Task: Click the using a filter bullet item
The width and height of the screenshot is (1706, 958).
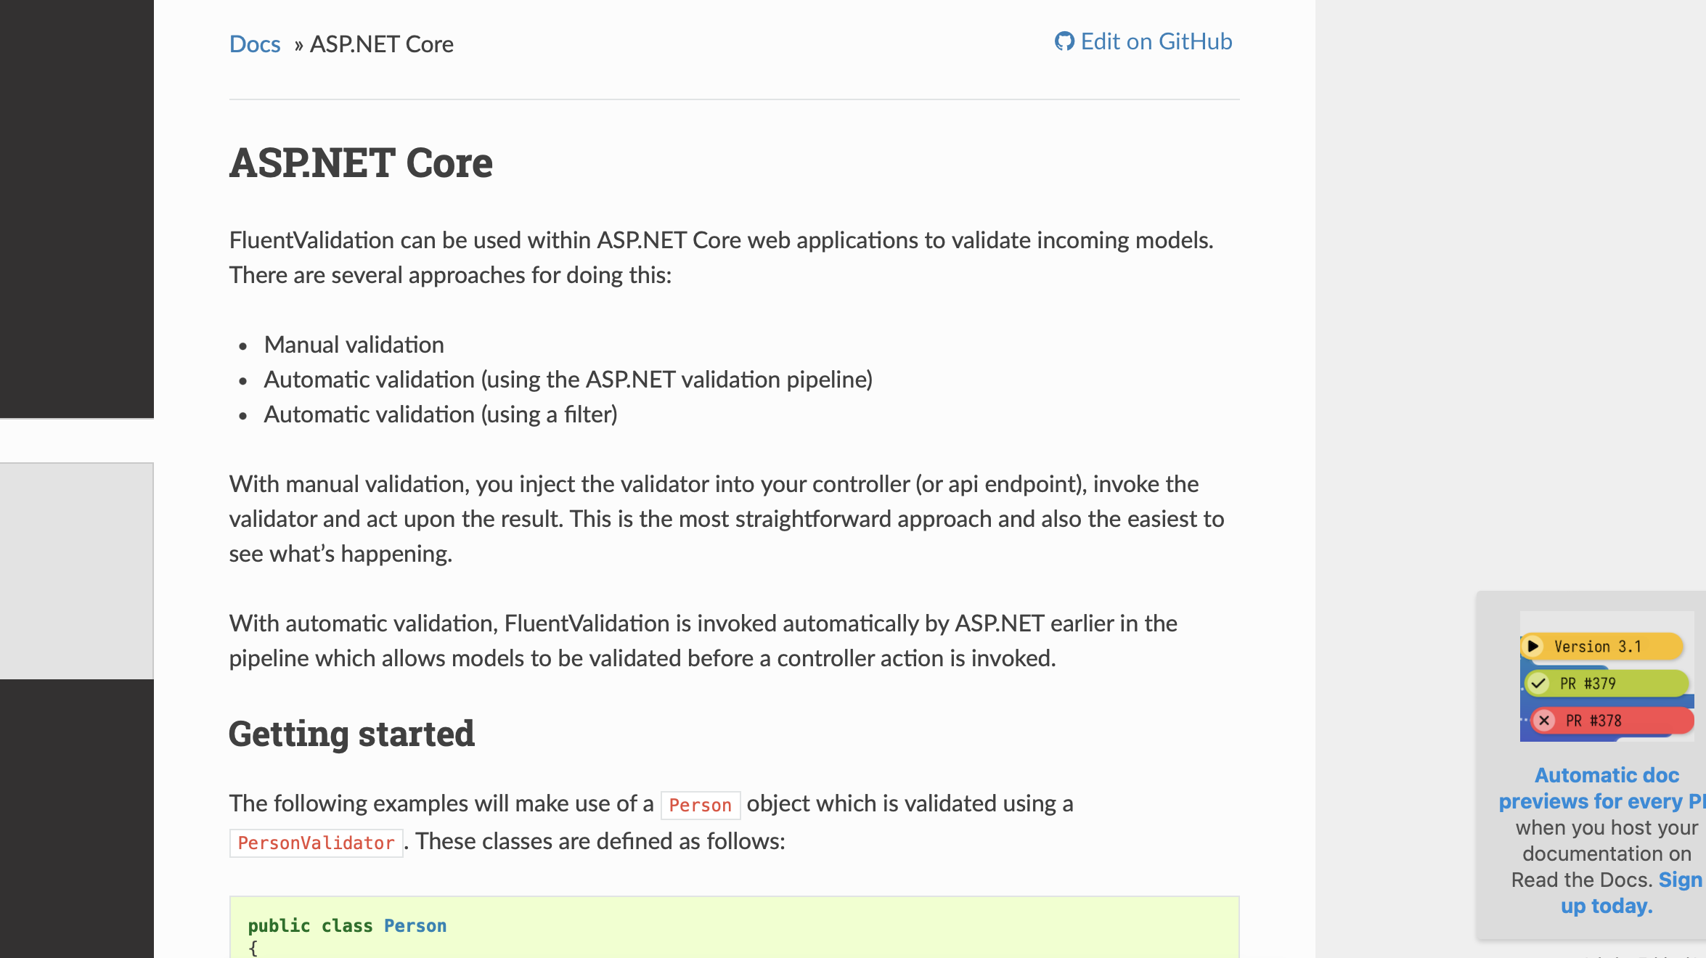Action: 440,414
